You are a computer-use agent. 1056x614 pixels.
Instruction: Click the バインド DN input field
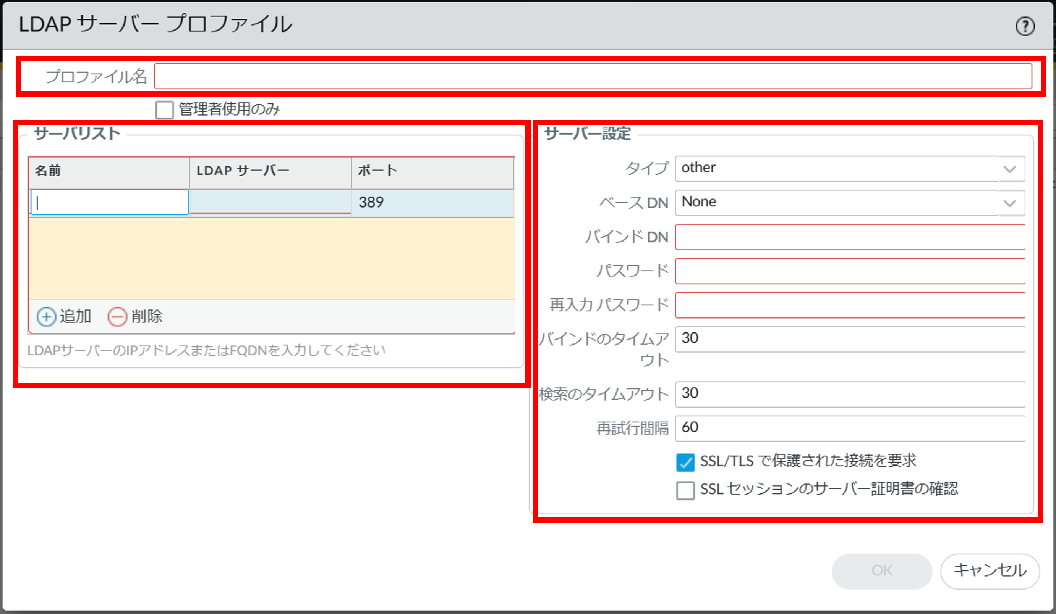pyautogui.click(x=849, y=237)
